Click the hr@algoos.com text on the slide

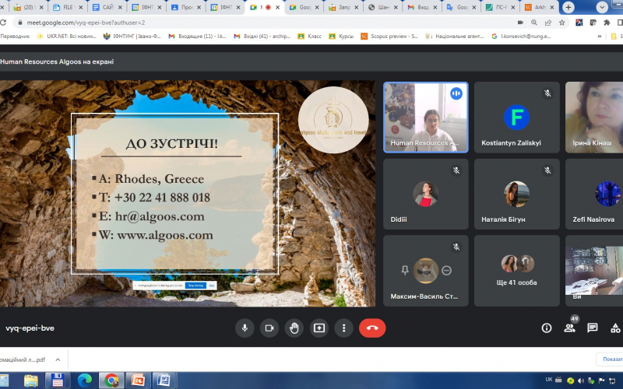[x=160, y=216]
